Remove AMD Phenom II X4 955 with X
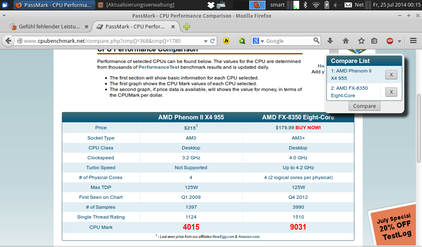This screenshot has width=422, height=247. 391,75
